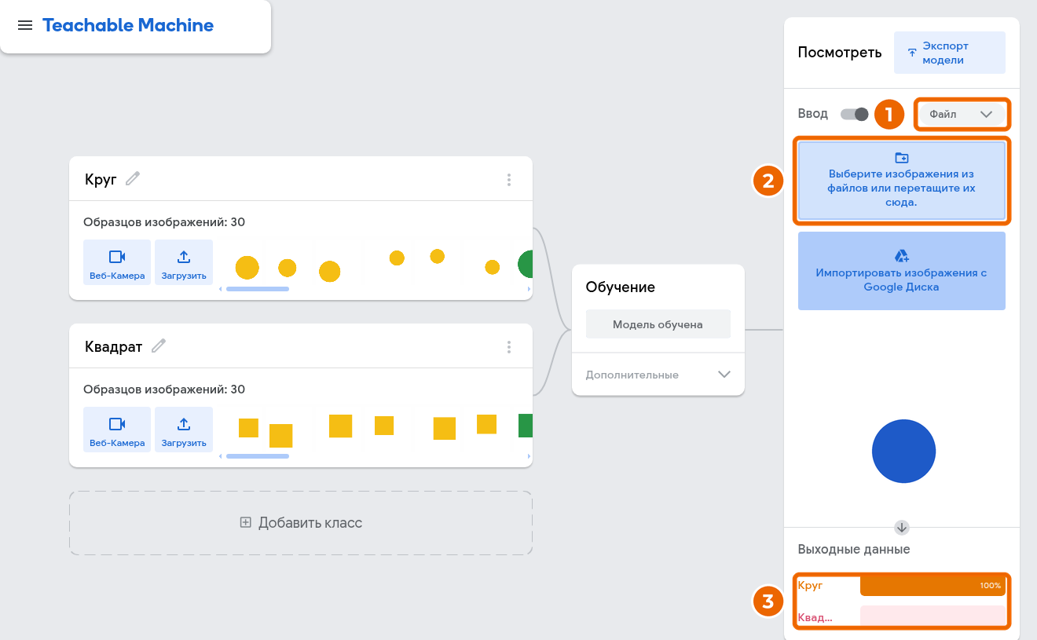Screen dimensions: 1037x640
Task: Click the Выходные данные heading
Action: 854,550
